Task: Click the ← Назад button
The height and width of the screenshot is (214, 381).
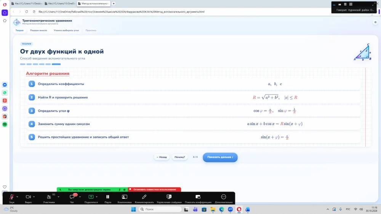Action: (162, 157)
